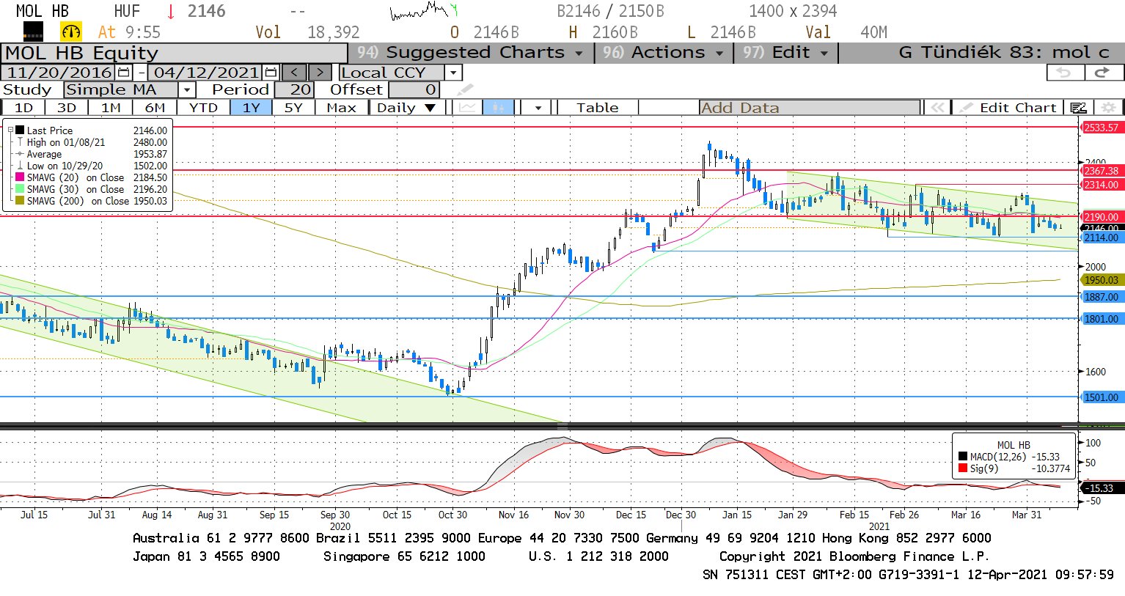
Task: Expand the Simple MA study dropdown
Action: (187, 90)
